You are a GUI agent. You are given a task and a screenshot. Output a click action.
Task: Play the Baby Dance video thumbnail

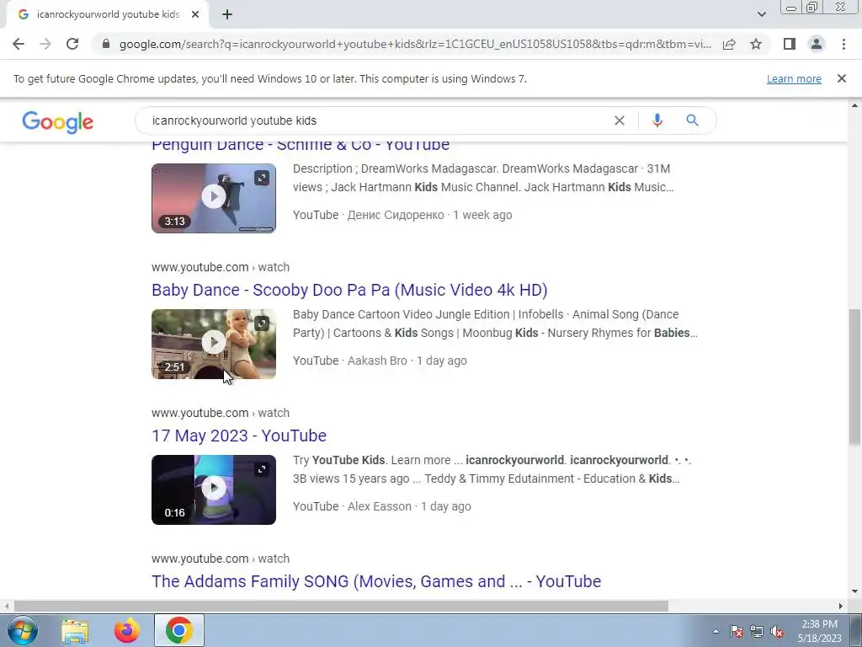(214, 344)
